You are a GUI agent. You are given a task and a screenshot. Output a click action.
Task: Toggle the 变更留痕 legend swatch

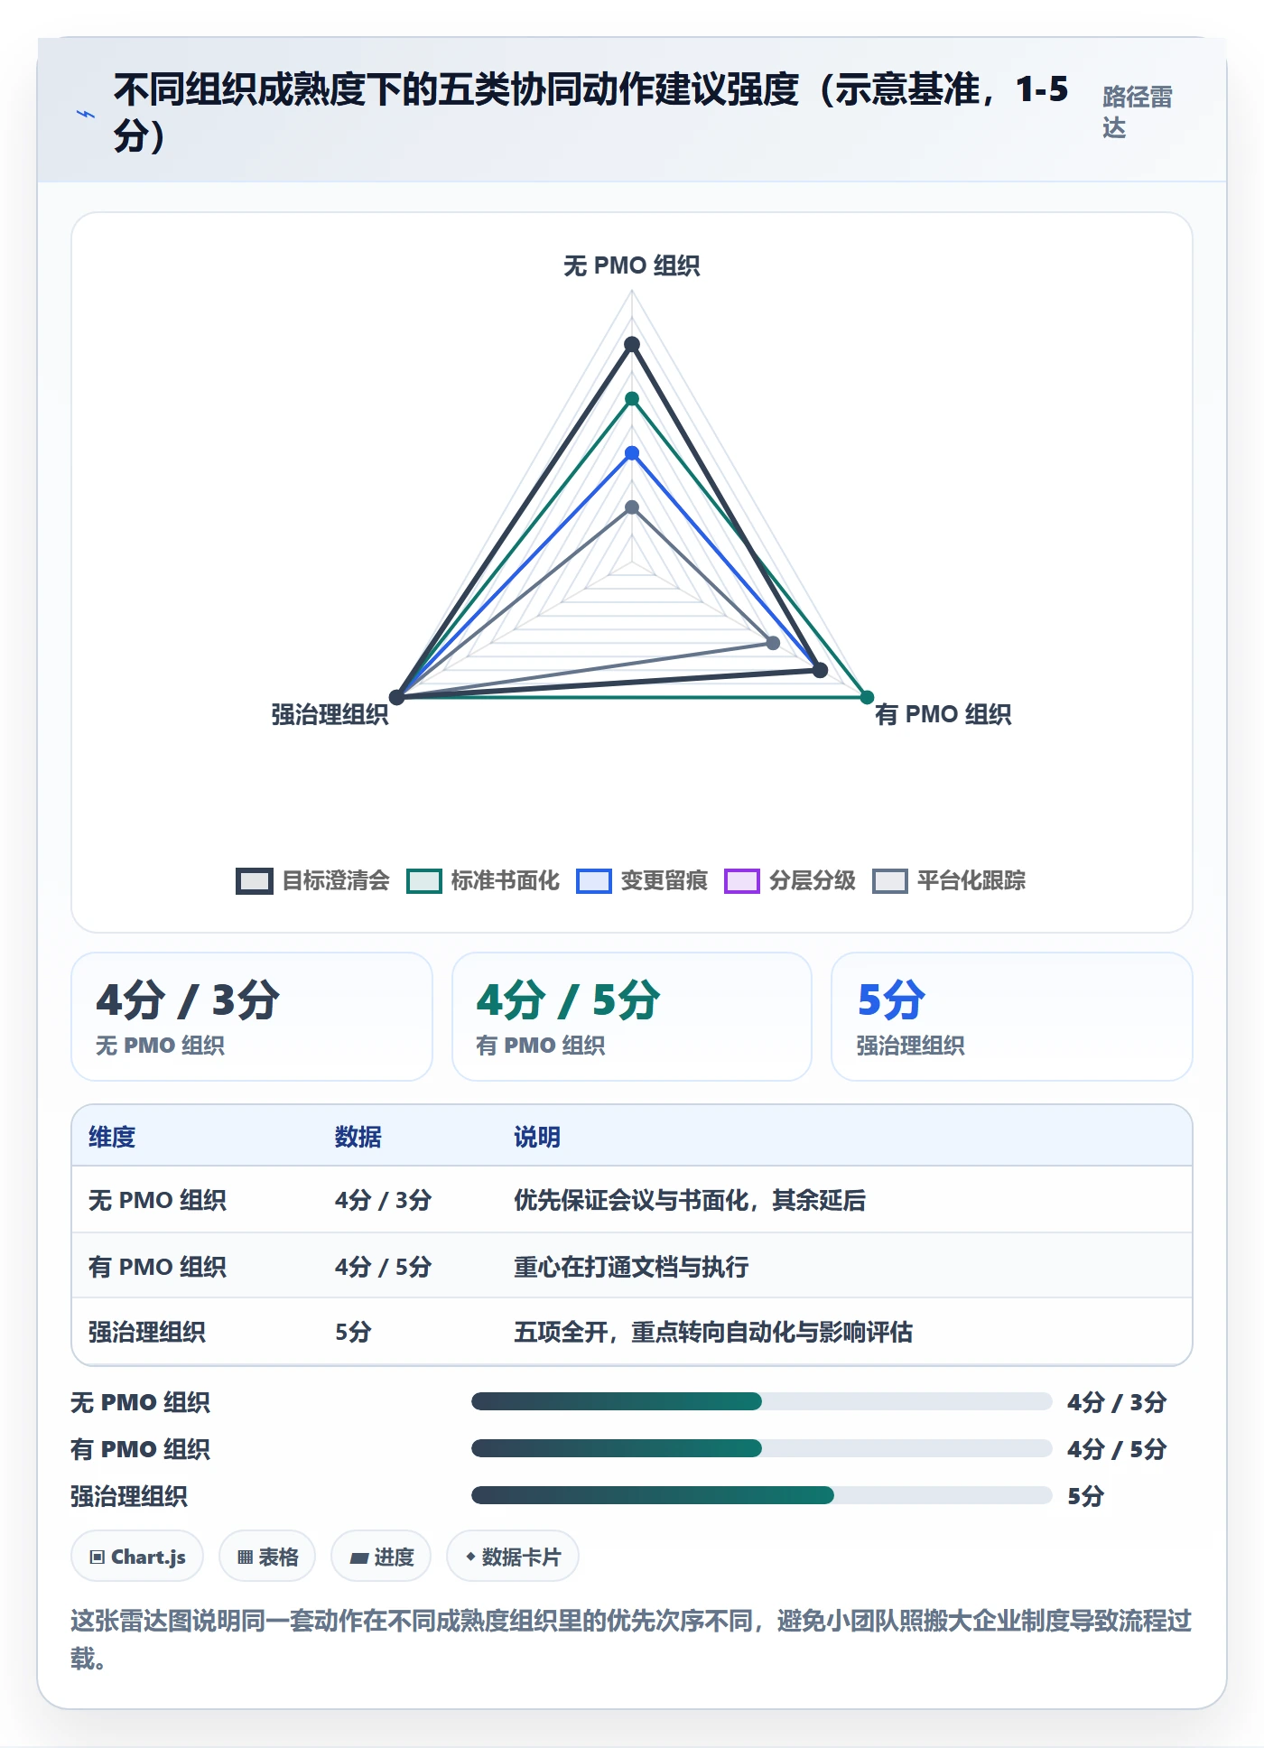[x=593, y=881]
